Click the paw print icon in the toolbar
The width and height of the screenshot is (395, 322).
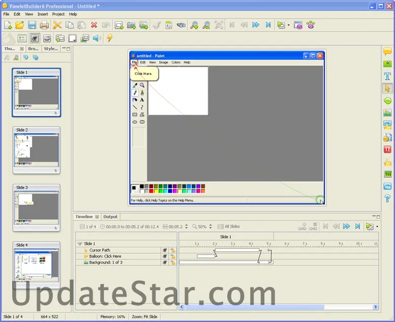click(x=310, y=25)
